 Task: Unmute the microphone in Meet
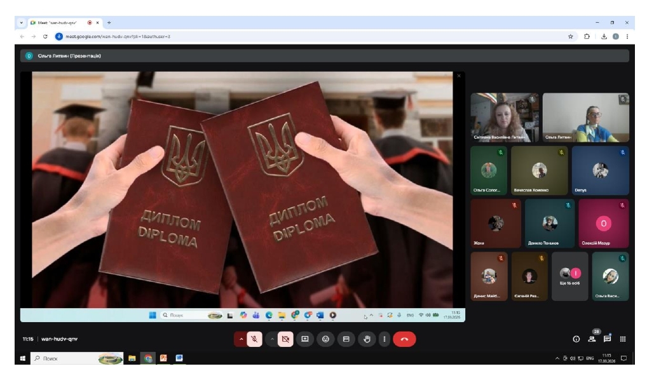(x=255, y=339)
